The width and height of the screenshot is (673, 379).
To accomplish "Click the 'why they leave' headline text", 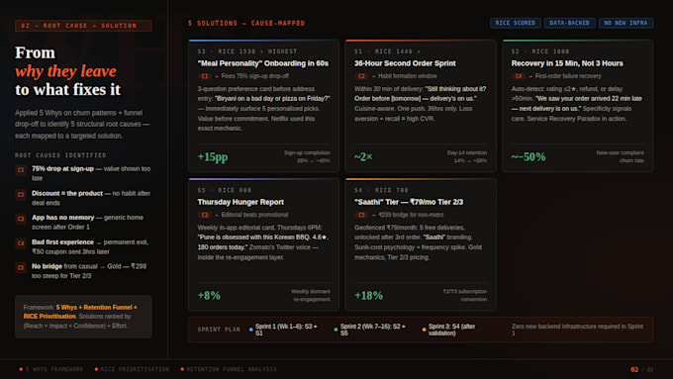I will coord(65,71).
